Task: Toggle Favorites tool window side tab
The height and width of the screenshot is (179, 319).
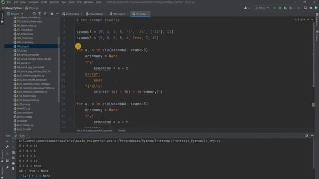Action: click(x=2, y=172)
